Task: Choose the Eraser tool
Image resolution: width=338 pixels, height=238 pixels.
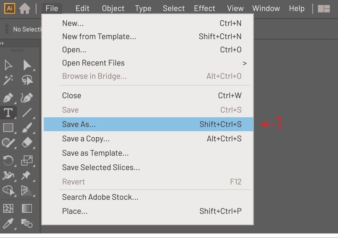Action: [x=27, y=143]
